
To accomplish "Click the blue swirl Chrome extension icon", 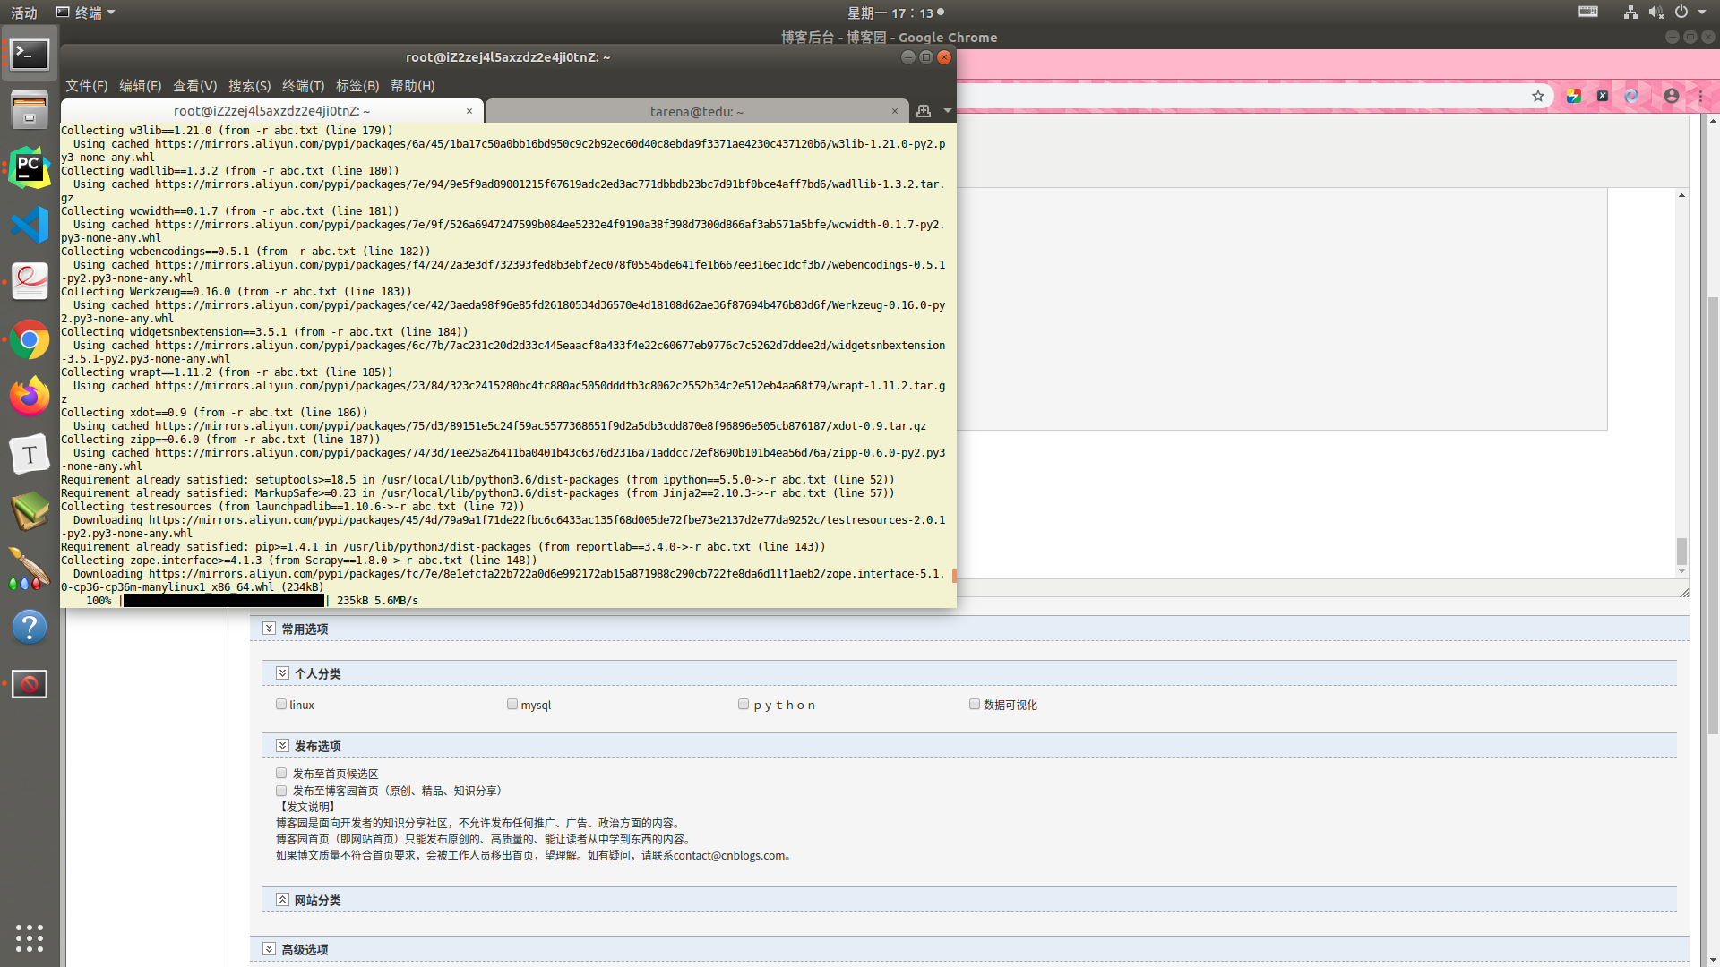I will point(1631,96).
